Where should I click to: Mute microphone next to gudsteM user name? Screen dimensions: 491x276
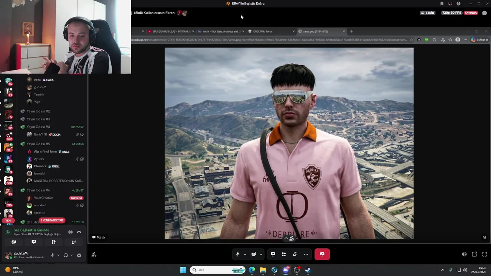(53, 255)
